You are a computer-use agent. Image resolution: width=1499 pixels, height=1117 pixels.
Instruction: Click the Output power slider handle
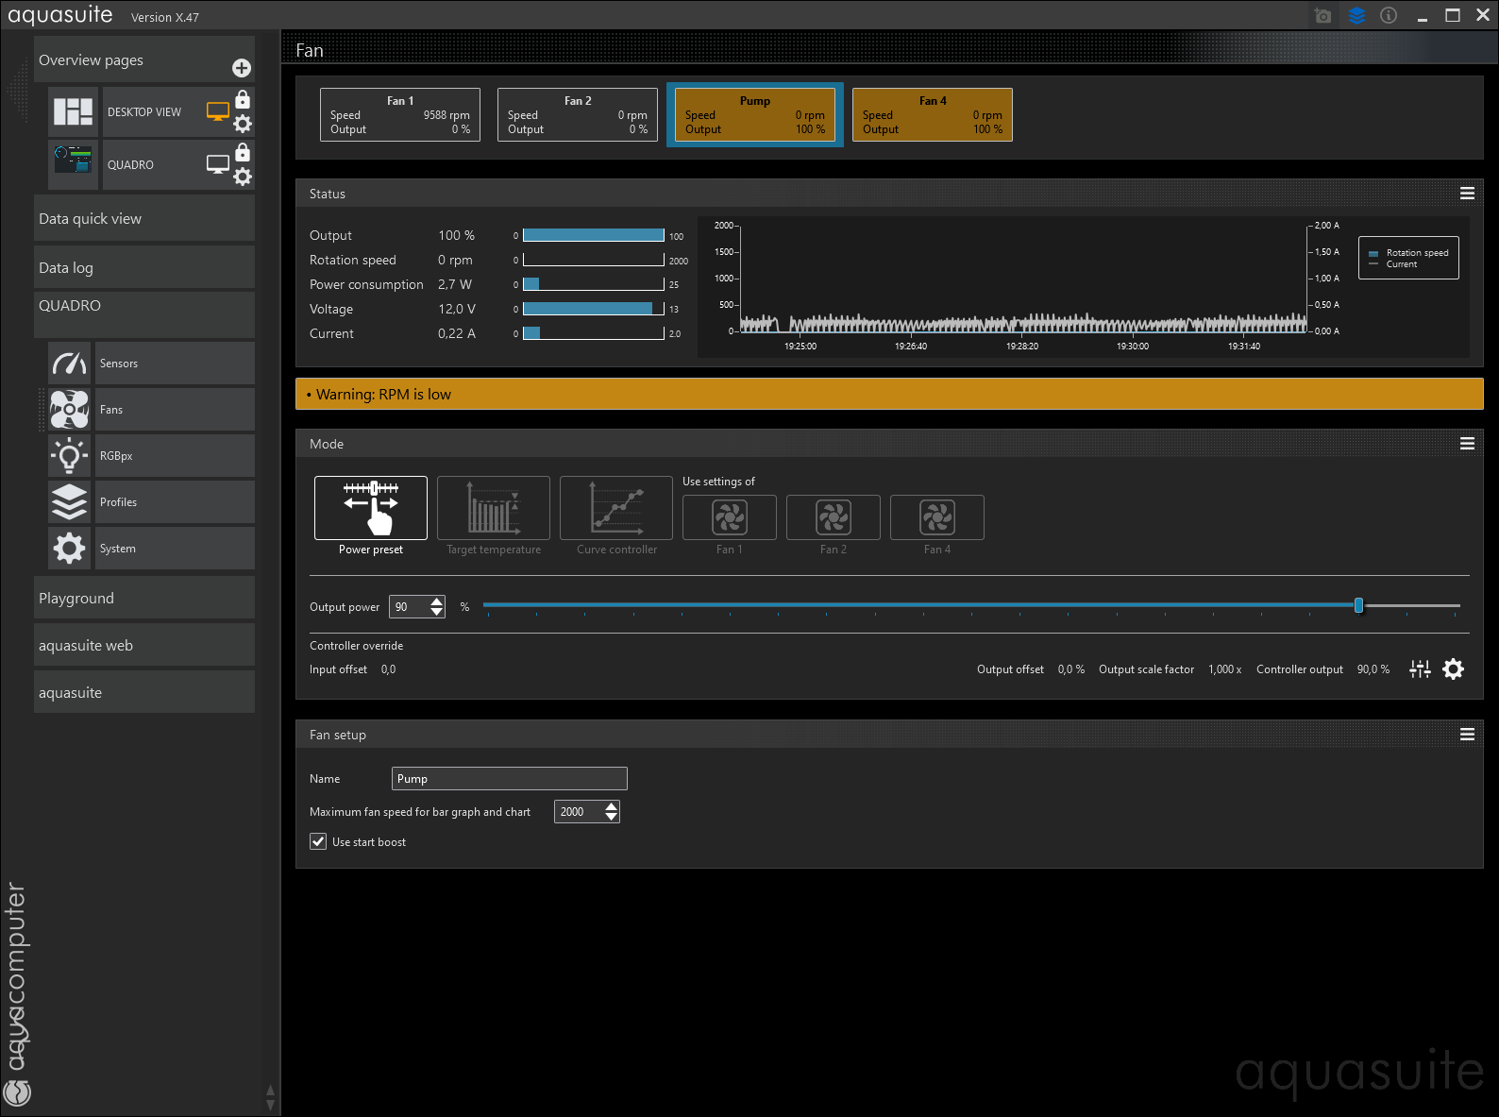coord(1358,605)
